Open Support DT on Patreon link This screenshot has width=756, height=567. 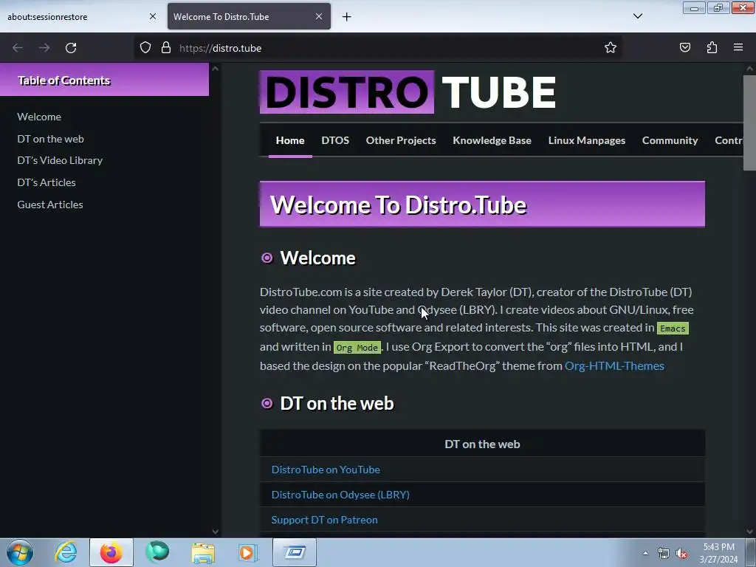325,520
